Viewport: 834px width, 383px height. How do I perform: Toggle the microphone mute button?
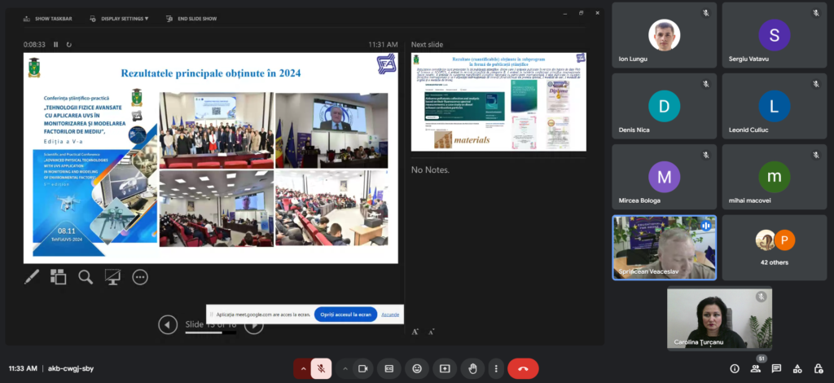pyautogui.click(x=323, y=368)
